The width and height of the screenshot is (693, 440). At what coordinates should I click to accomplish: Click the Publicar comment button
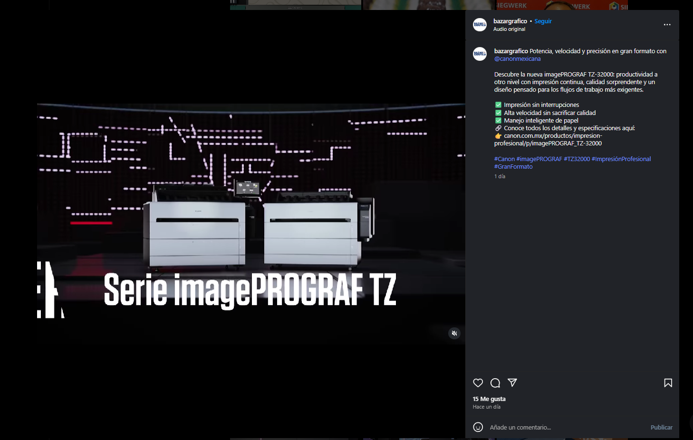[x=661, y=428]
